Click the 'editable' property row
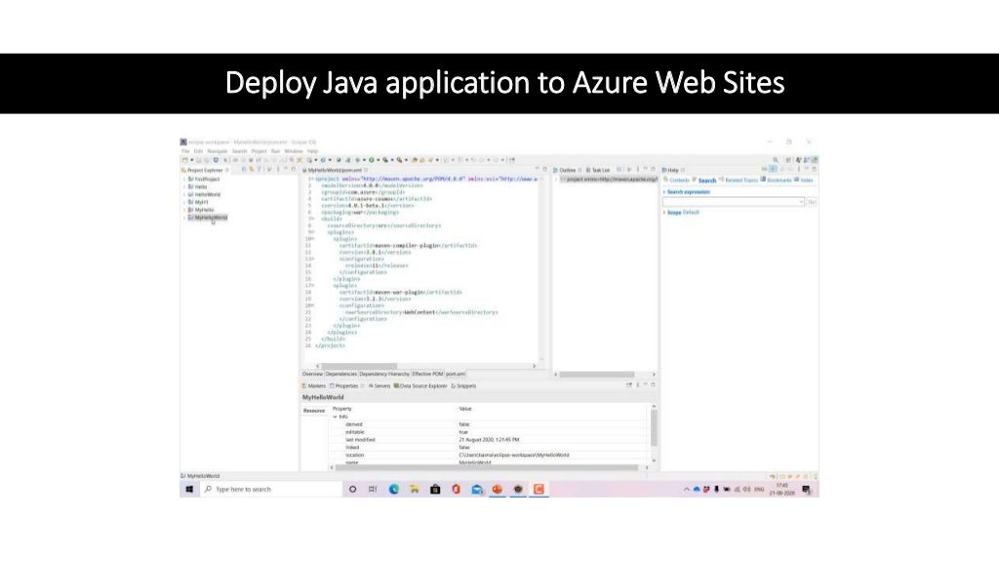999x562 pixels. tap(490, 432)
